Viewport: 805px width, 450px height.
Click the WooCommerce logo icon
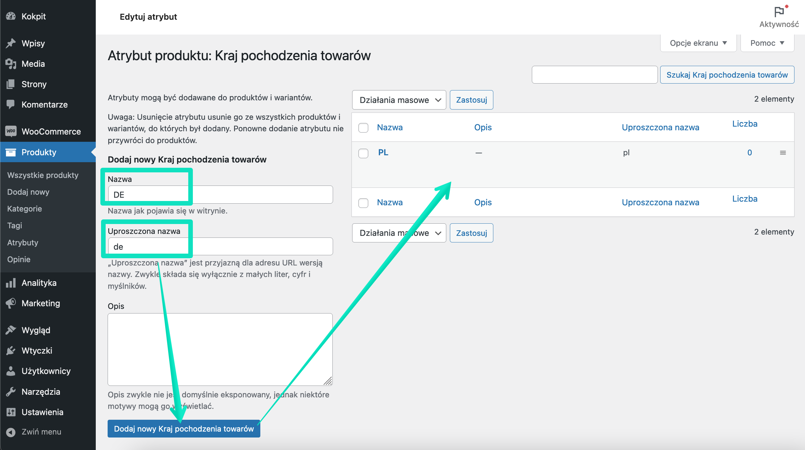coord(11,131)
